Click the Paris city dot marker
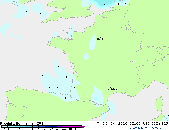The height and width of the screenshot is (130, 169). (101, 37)
